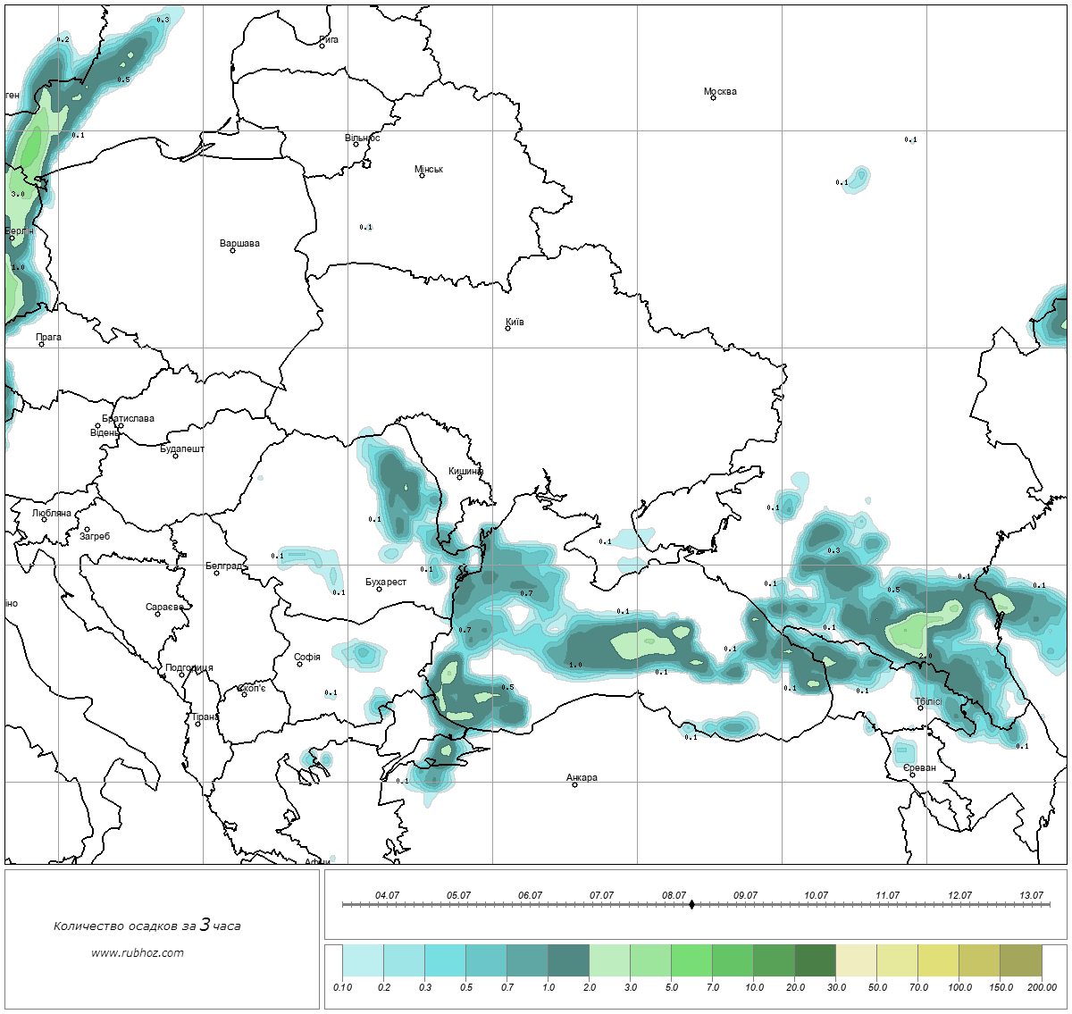Viewport: 1072px width, 1014px height.
Task: Select the Тбілісі city marker
Action: 920,708
